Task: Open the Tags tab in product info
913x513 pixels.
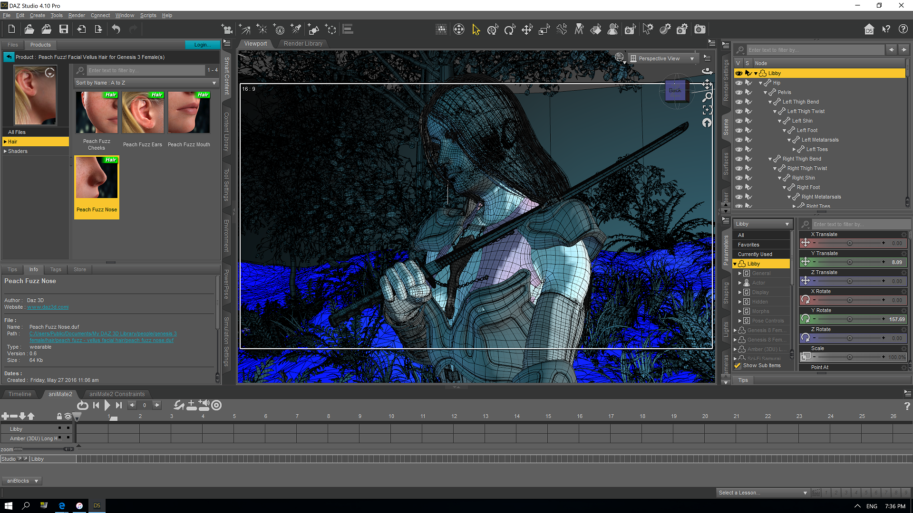Action: (56, 269)
